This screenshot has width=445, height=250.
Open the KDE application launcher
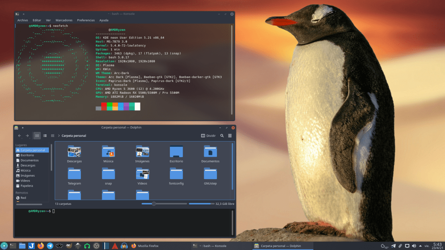point(4,246)
